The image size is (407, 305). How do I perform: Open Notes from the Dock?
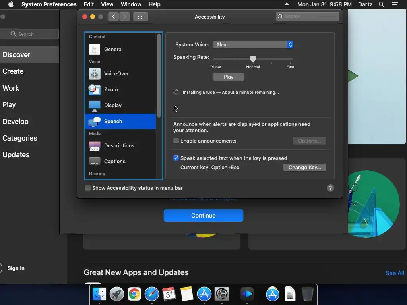click(x=187, y=294)
